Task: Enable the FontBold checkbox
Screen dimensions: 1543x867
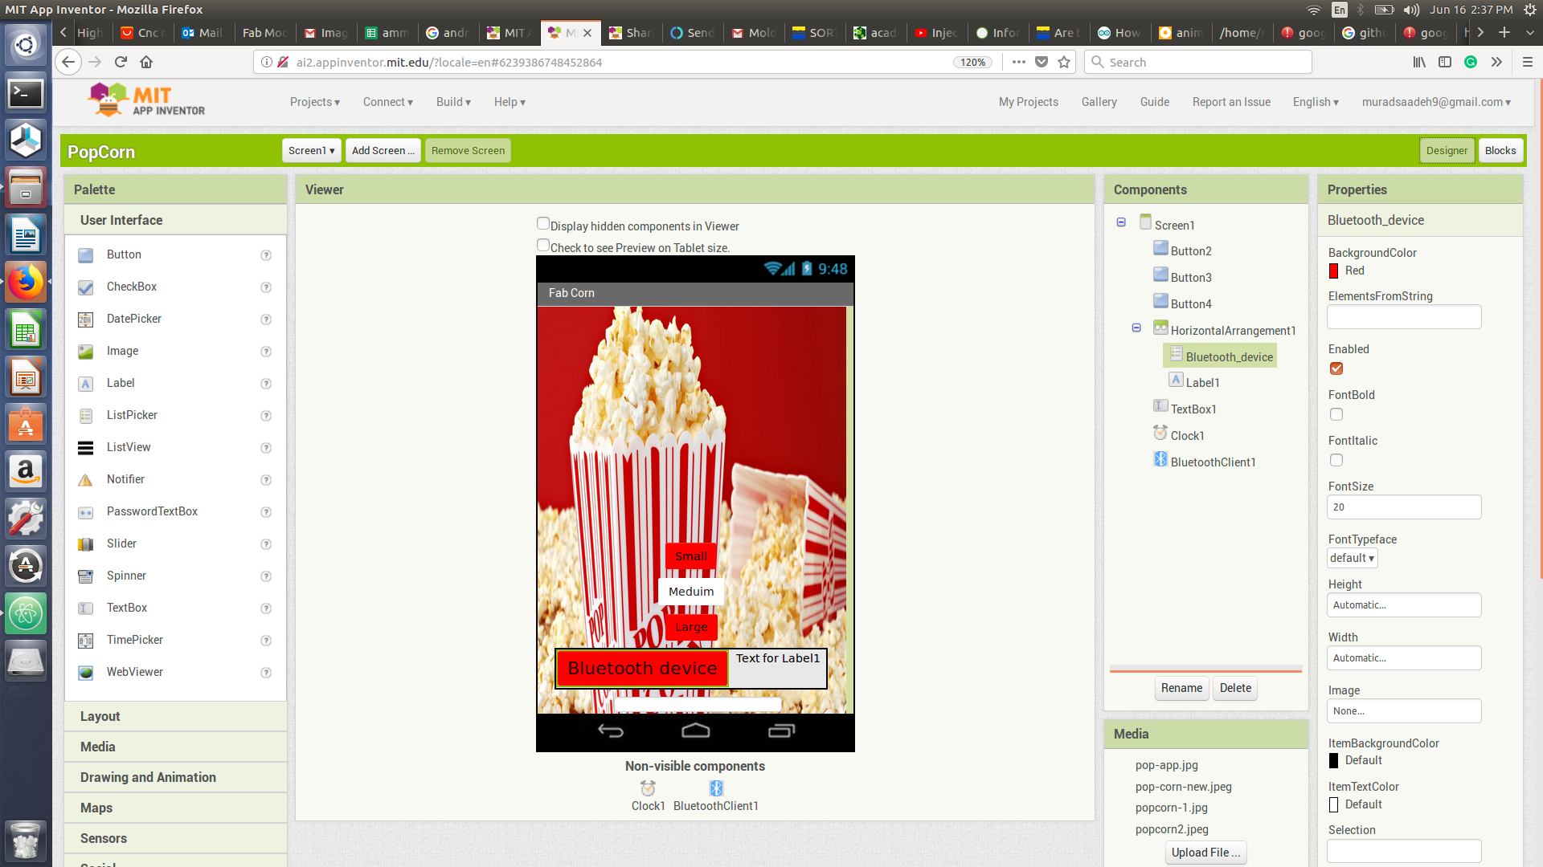Action: pyautogui.click(x=1336, y=414)
